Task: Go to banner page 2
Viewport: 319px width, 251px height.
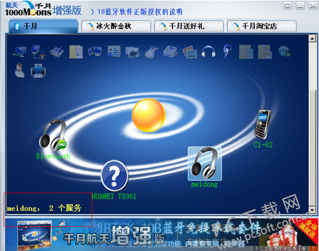Action: pos(266,248)
